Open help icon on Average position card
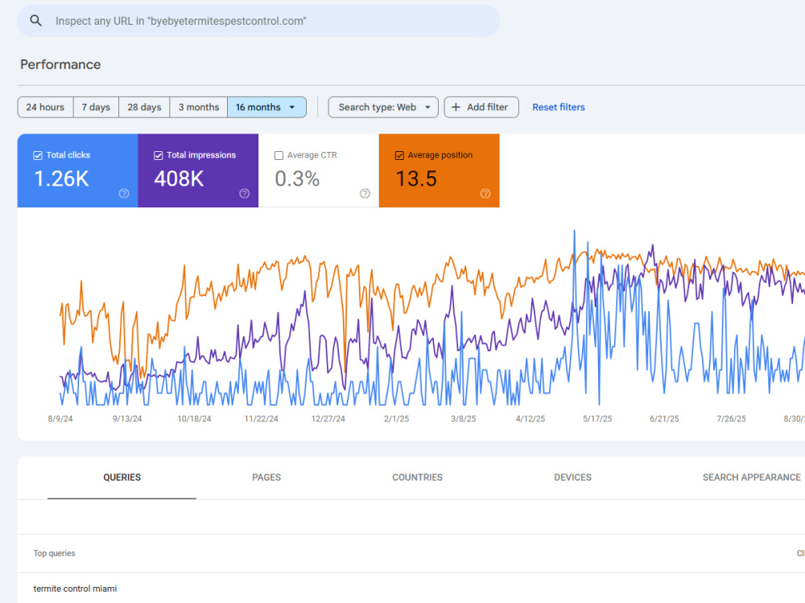This screenshot has width=805, height=603. pos(485,193)
